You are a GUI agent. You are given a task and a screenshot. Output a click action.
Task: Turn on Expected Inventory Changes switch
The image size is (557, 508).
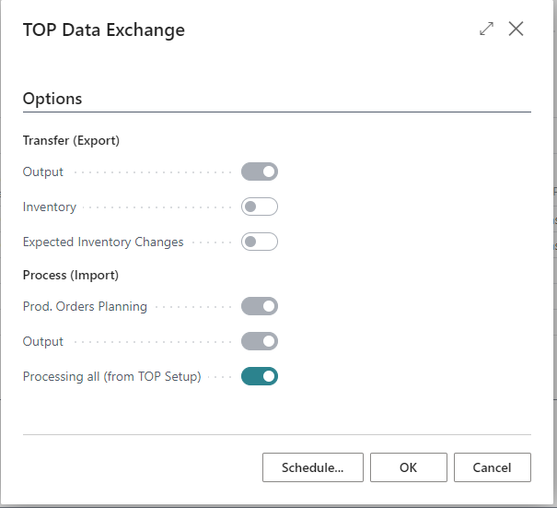(x=259, y=242)
